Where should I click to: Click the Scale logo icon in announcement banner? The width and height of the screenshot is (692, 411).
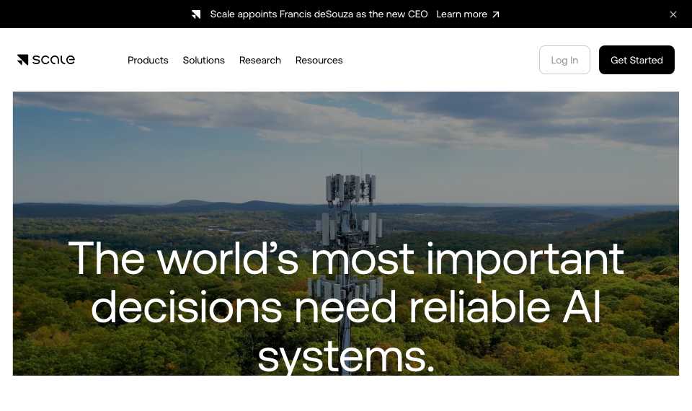tap(196, 14)
